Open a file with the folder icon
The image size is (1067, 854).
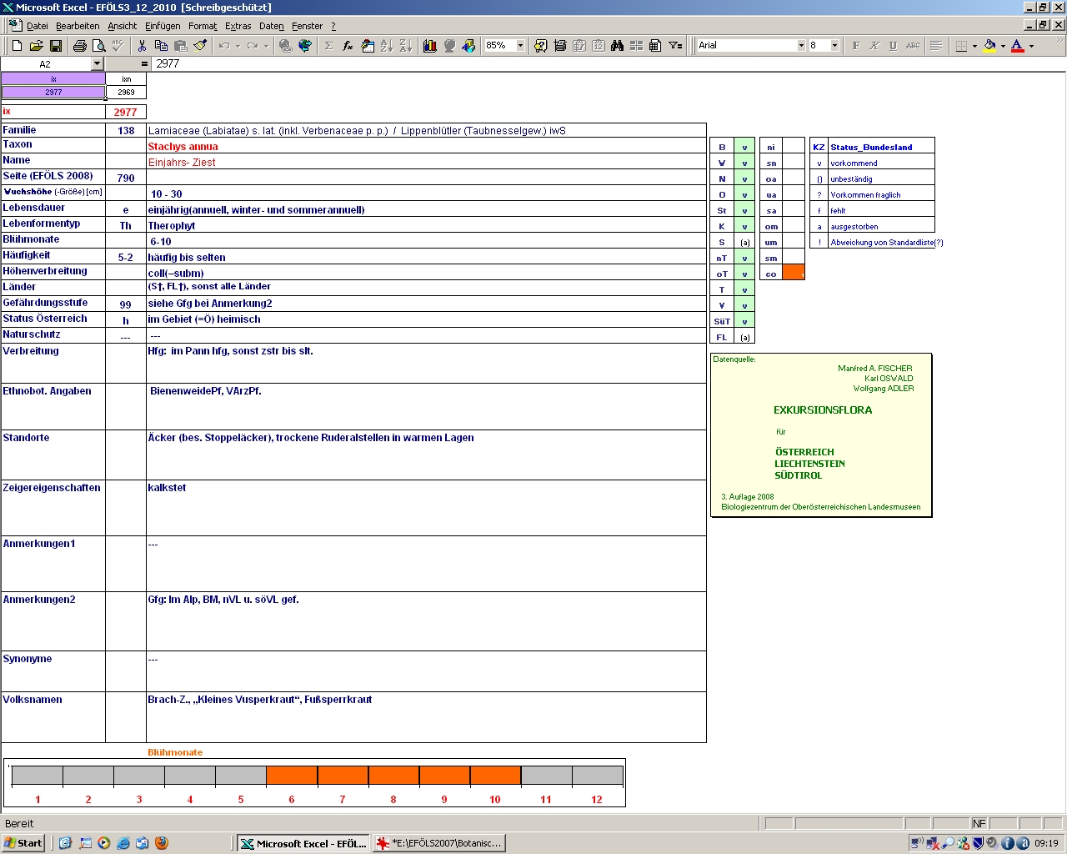click(36, 46)
